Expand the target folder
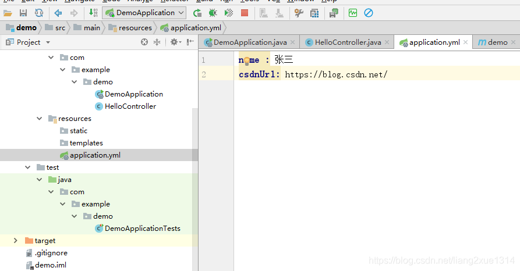Screen dimensions: 520x271 pyautogui.click(x=16, y=241)
